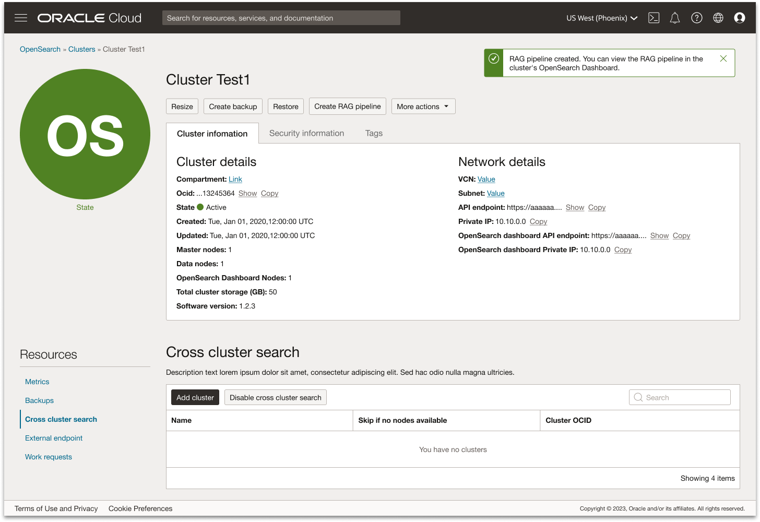
Task: Open the user profile avatar
Action: (x=740, y=18)
